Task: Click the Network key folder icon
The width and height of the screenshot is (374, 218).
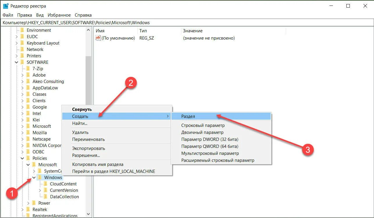Action: coord(22,49)
